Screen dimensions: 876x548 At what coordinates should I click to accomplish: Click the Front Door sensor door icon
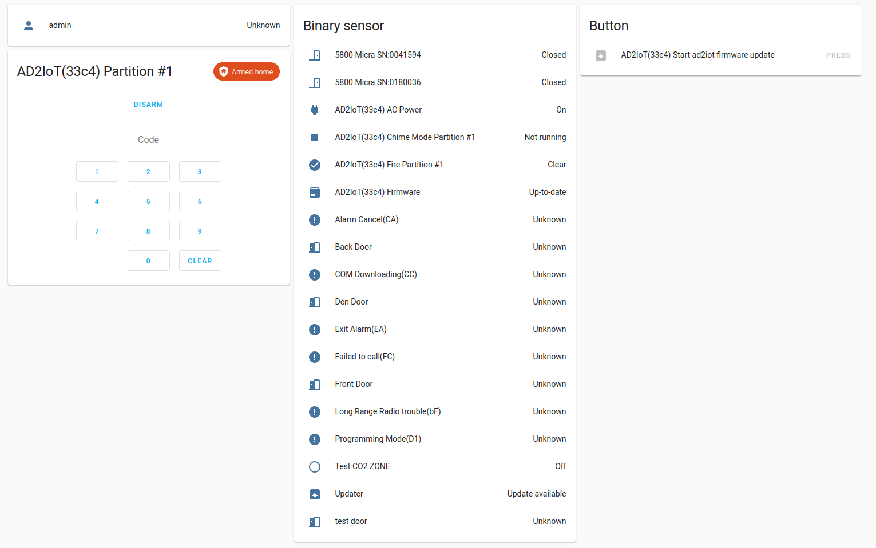(x=315, y=384)
